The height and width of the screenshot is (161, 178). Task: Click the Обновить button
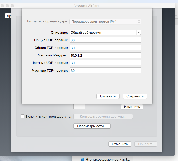coord(146,144)
